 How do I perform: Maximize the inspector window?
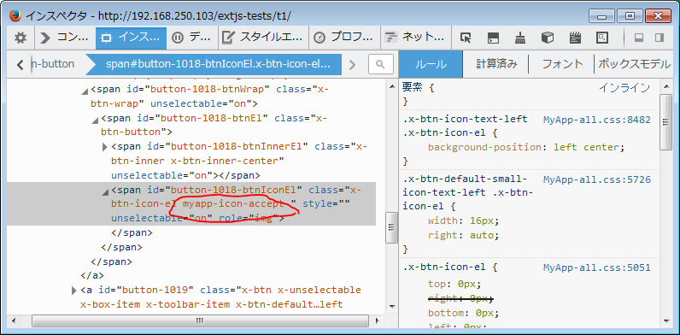[x=630, y=15]
